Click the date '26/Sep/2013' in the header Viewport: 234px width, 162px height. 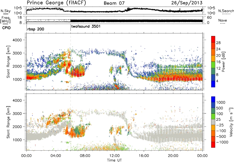coord(187,3)
